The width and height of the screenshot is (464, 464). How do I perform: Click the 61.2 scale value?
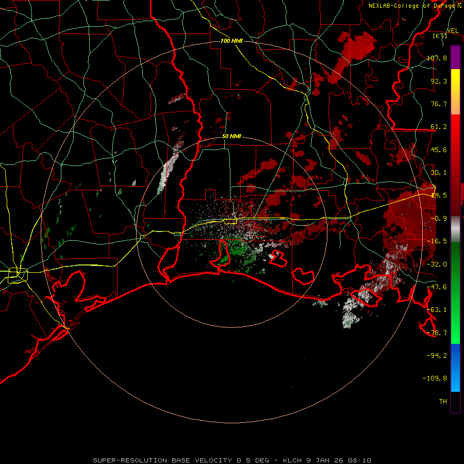tap(439, 127)
